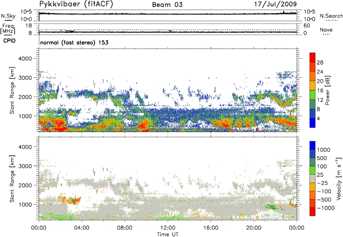Click the 60 tick on the Nave axis
This screenshot has width=343, height=237.
pos(307,26)
